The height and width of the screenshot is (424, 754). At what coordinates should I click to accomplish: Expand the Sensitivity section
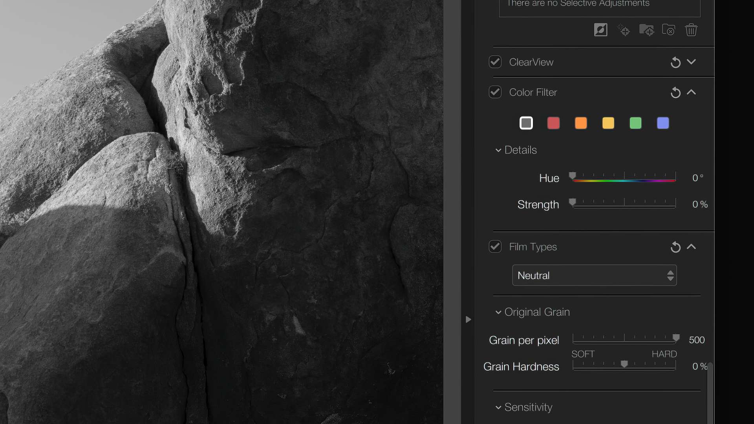tap(498, 408)
